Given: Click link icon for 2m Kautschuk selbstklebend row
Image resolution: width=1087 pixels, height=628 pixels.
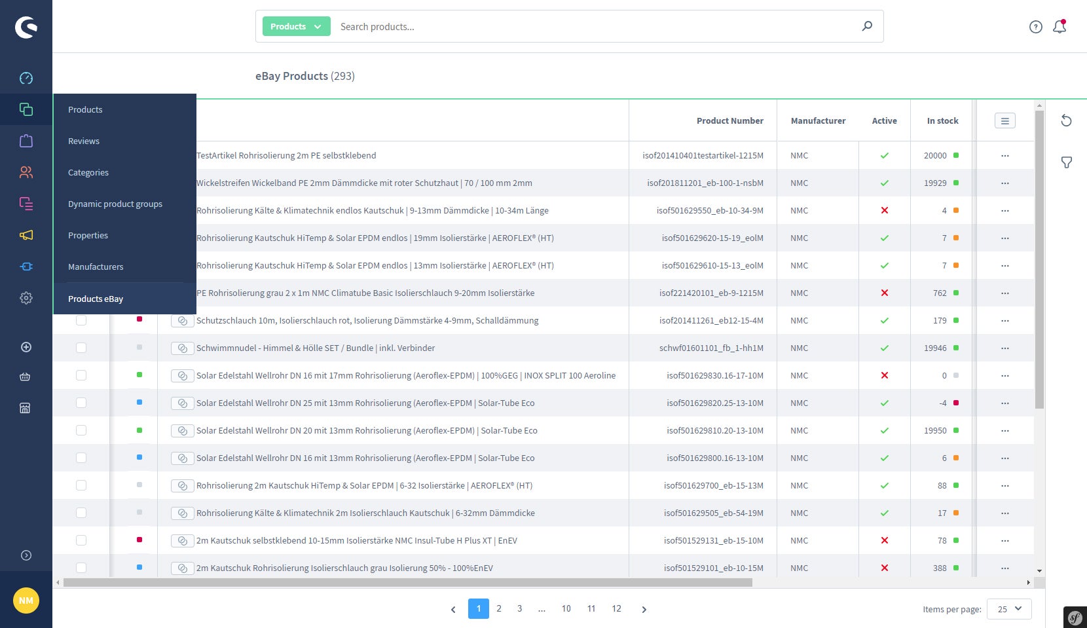Looking at the screenshot, I should coord(183,541).
